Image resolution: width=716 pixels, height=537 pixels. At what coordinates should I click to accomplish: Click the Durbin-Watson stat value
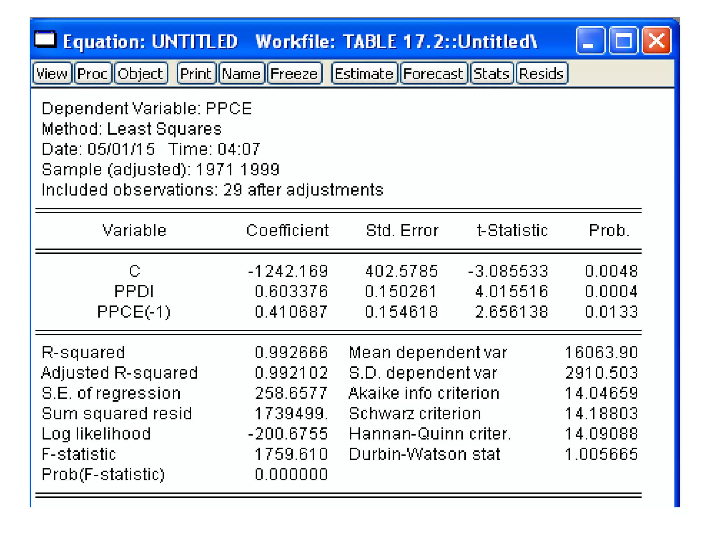coord(601,454)
